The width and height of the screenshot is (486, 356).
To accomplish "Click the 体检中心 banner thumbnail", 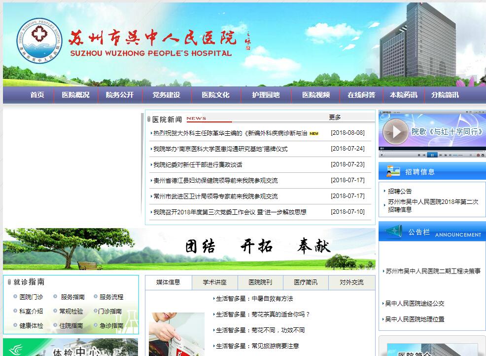I will click(70, 348).
